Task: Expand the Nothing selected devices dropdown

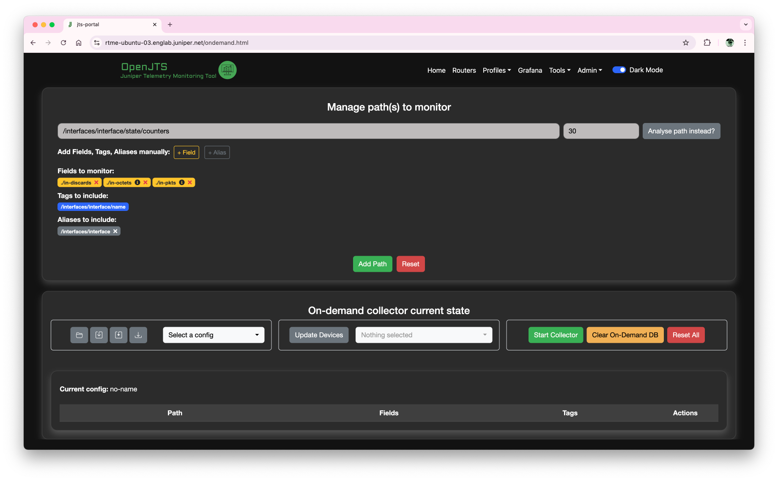Action: (424, 335)
